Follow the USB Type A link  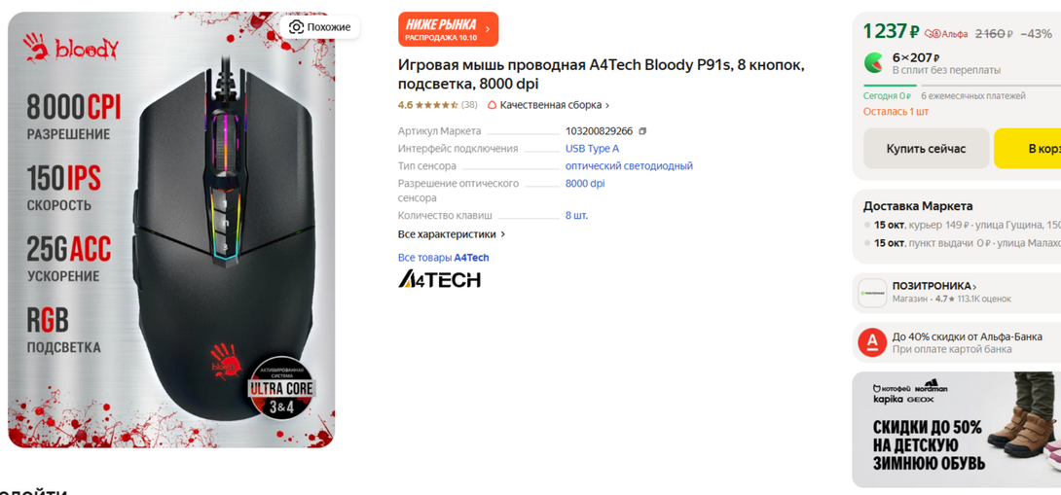tap(592, 149)
